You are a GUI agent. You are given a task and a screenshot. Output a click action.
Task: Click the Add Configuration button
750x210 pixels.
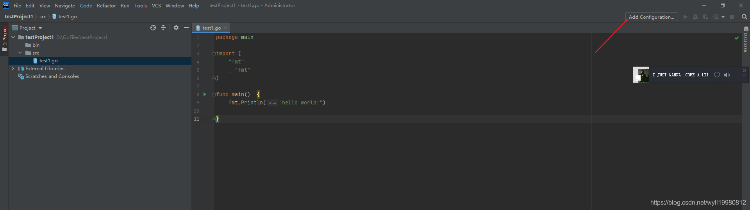tap(651, 17)
